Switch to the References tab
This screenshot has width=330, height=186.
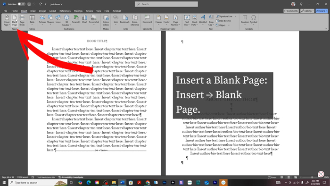click(65, 11)
